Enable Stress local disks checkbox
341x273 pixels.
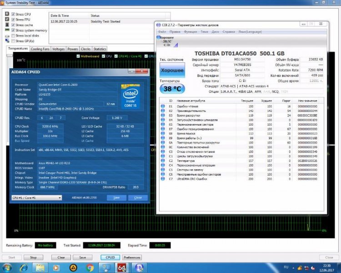pyautogui.click(x=13, y=35)
